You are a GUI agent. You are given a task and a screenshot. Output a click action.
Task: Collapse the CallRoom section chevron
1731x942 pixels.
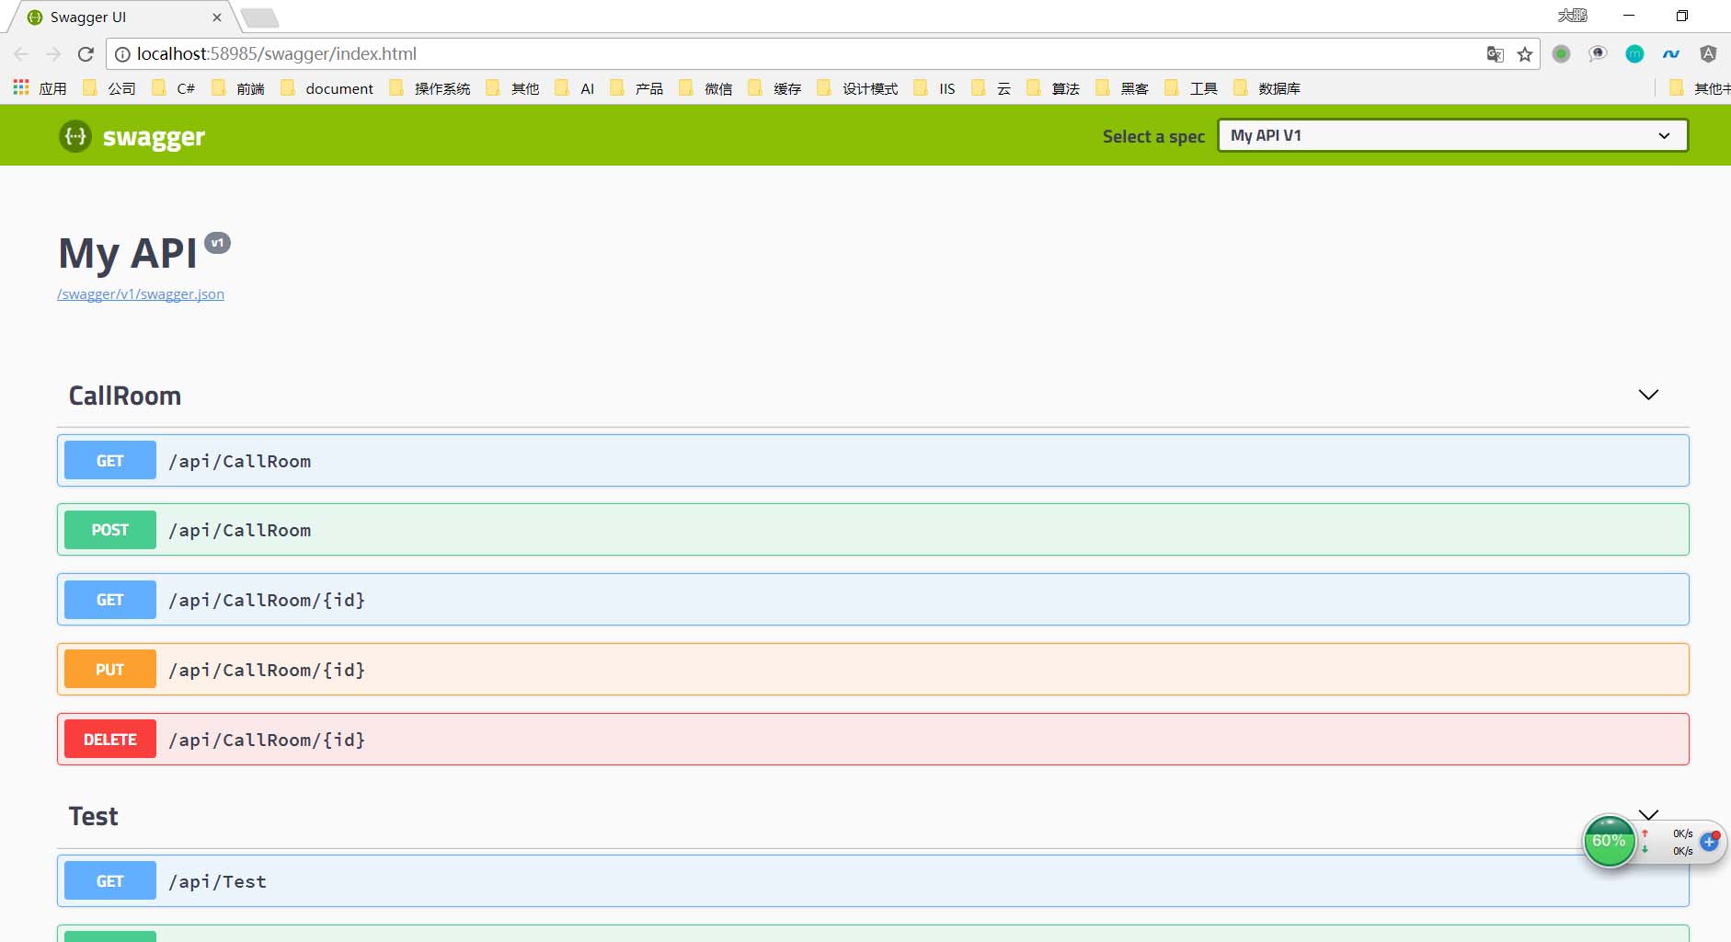[1648, 395]
